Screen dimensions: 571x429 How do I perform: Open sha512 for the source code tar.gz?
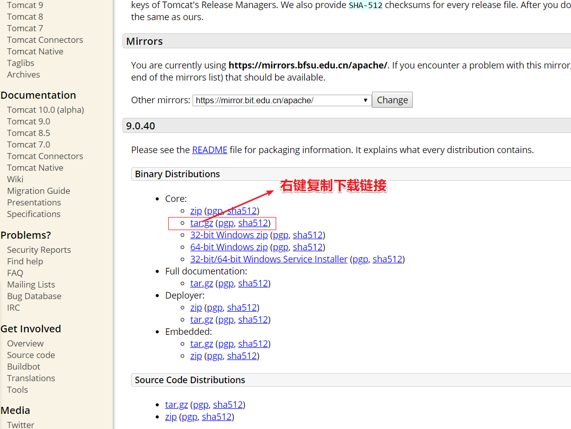(x=228, y=405)
